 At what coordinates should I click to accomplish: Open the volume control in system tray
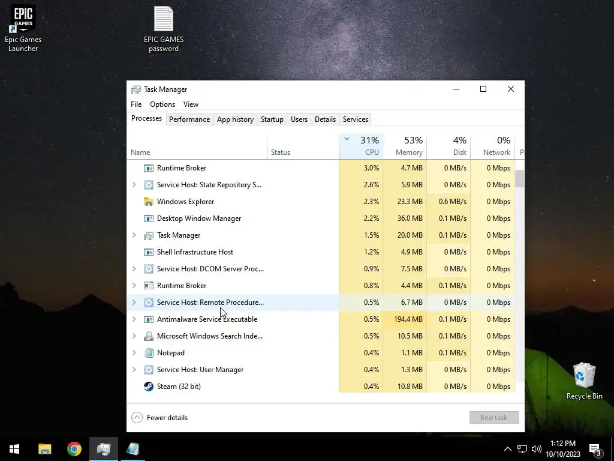click(x=537, y=449)
